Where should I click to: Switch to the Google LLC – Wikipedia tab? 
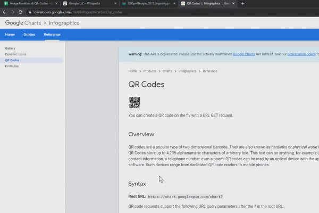[x=89, y=4]
